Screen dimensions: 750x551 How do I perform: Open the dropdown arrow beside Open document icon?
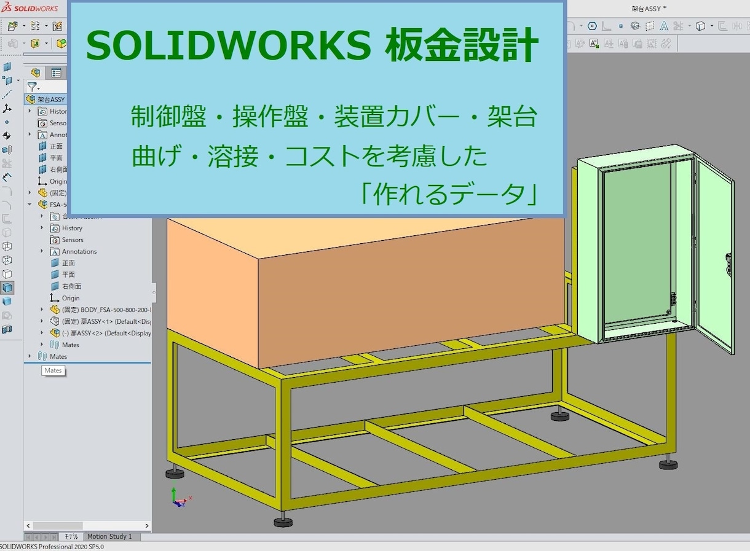24,26
